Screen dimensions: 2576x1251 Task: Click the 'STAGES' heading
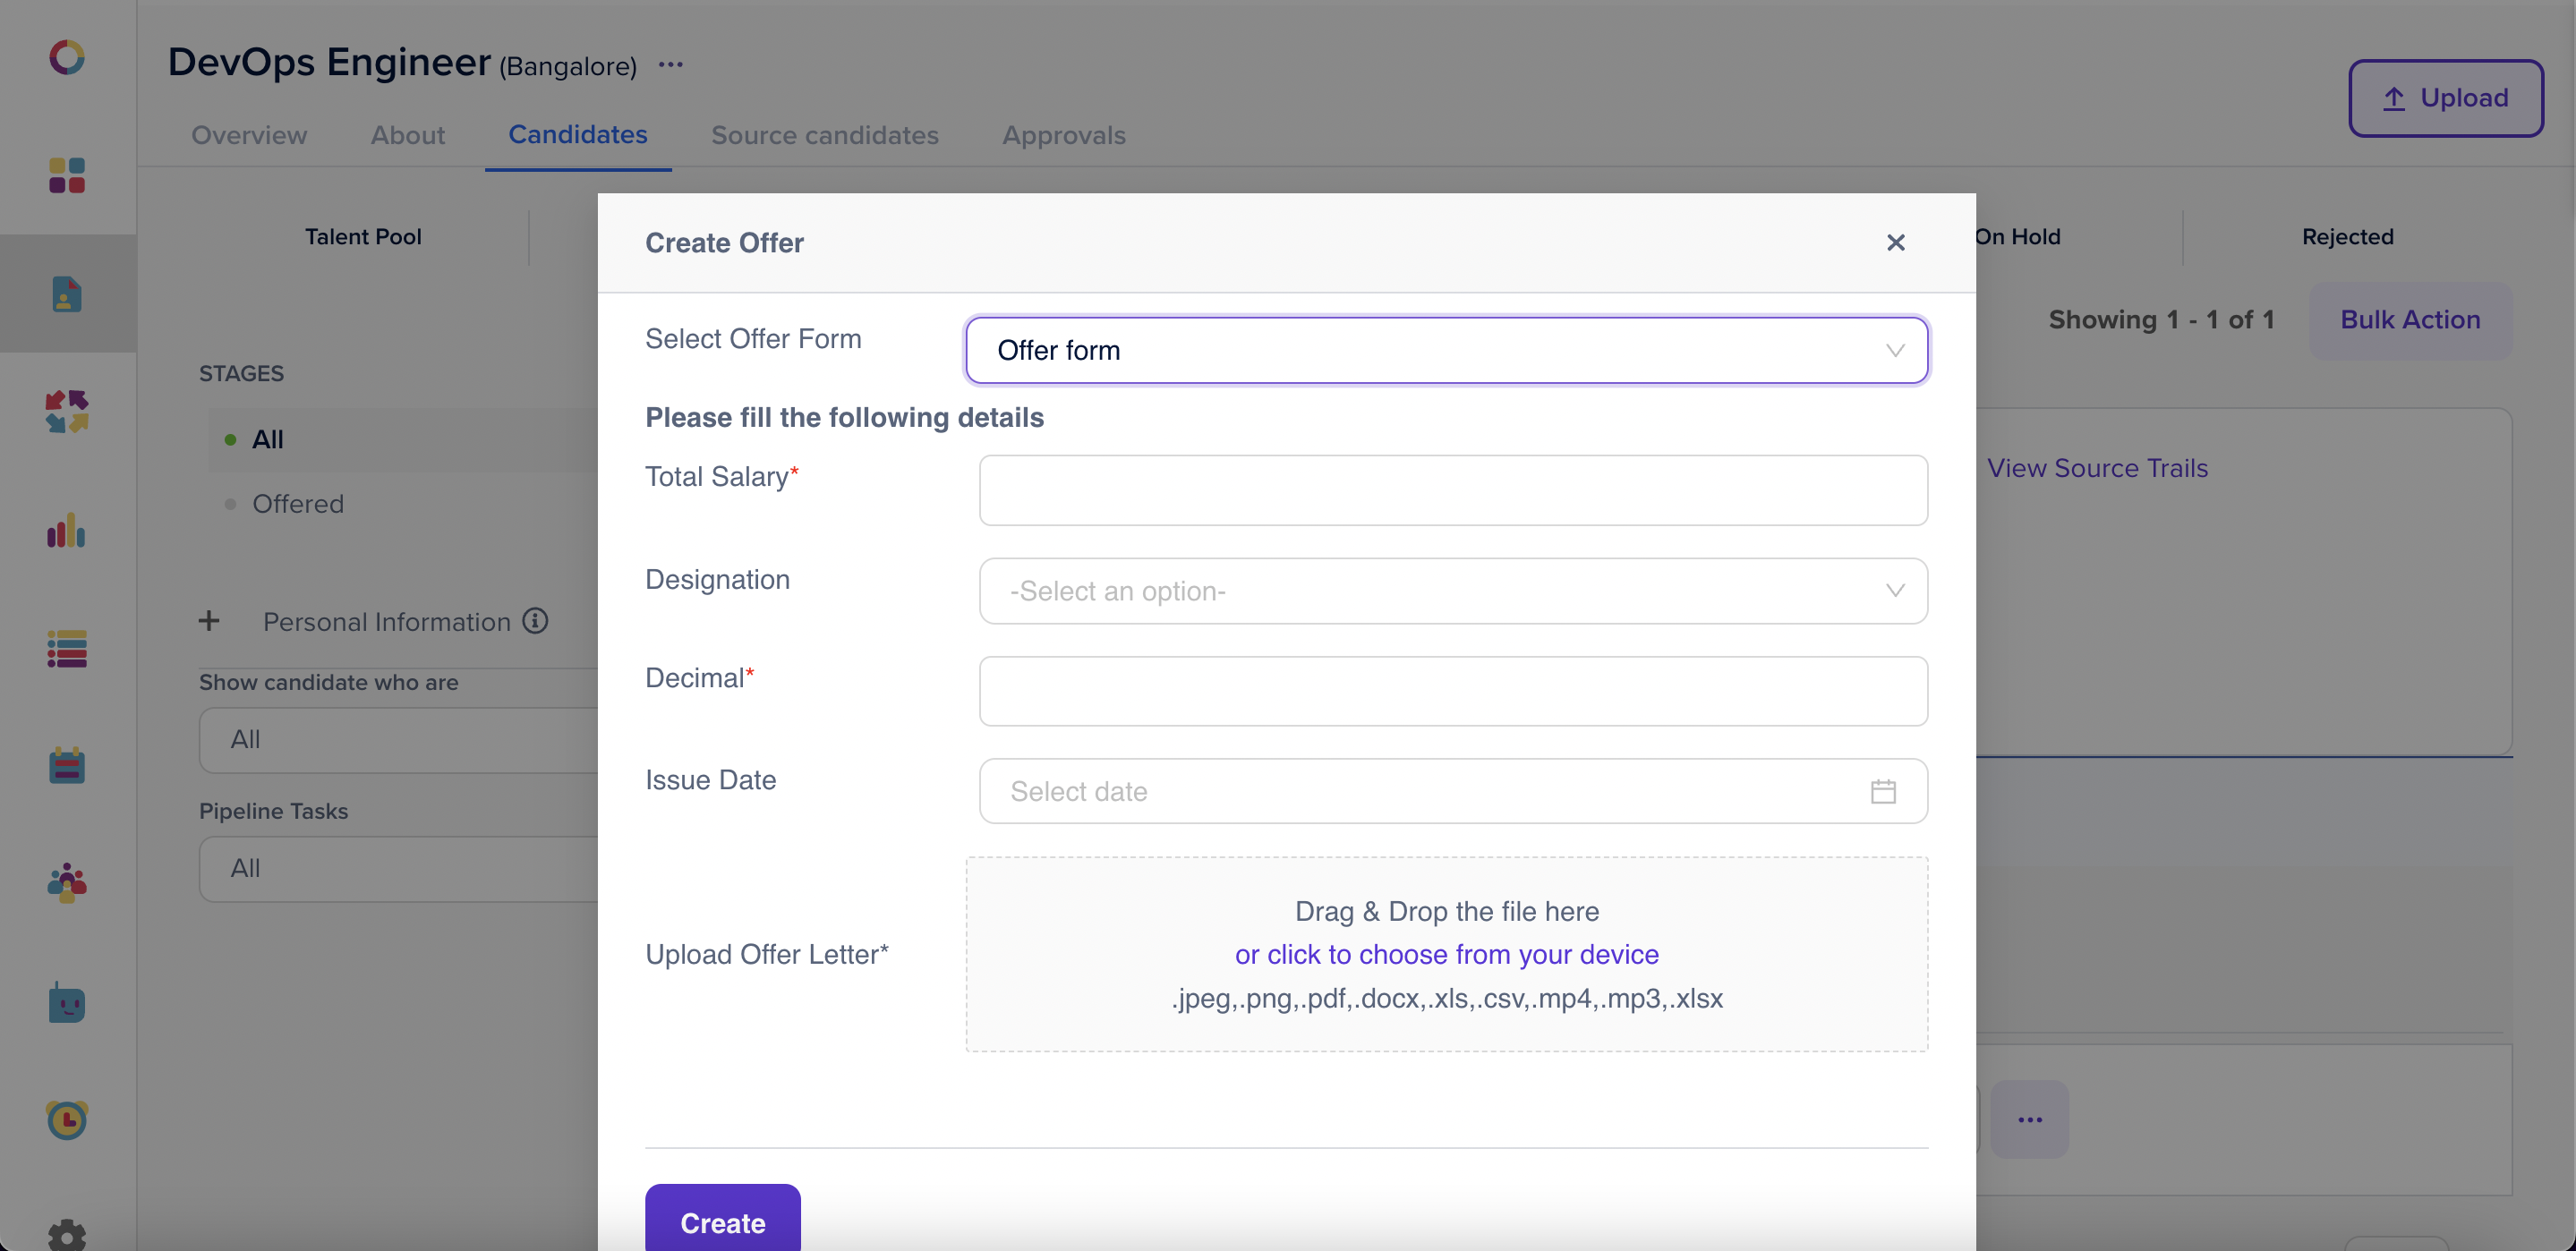(241, 374)
